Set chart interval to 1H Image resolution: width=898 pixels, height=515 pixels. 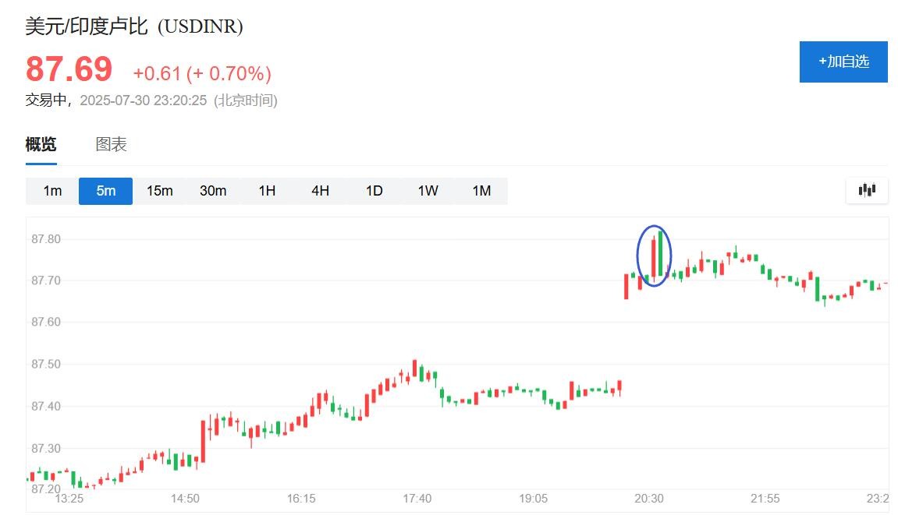[x=267, y=191]
